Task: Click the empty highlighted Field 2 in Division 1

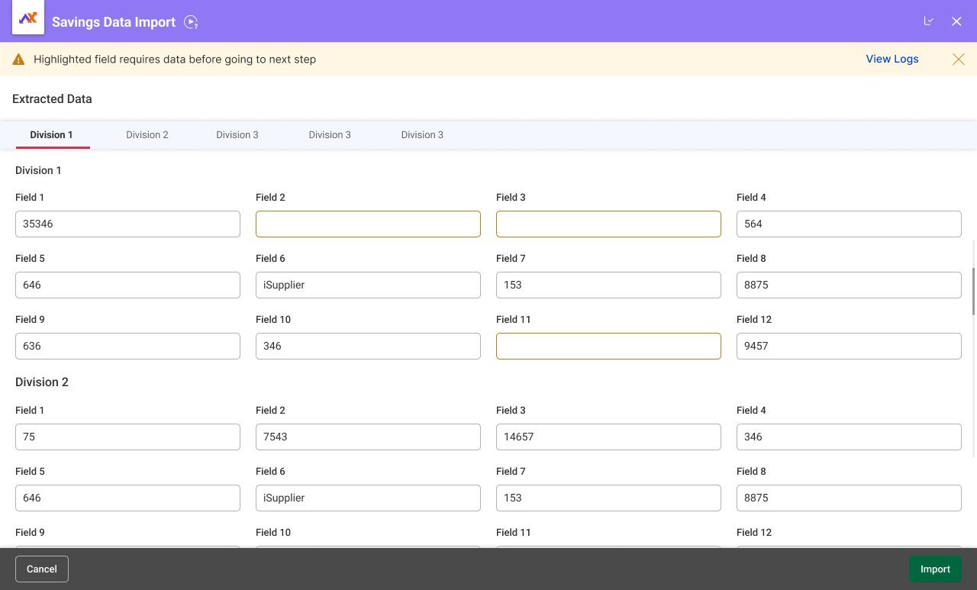Action: [x=368, y=224]
